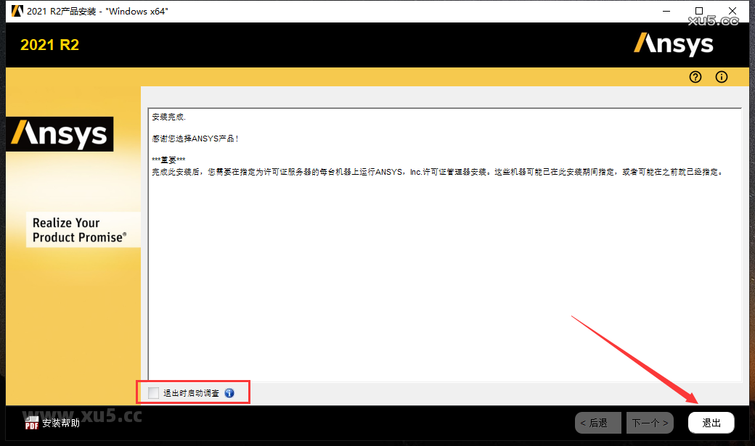Image resolution: width=755 pixels, height=446 pixels.
Task: Click the ***重要*** notice line
Action: 166,158
